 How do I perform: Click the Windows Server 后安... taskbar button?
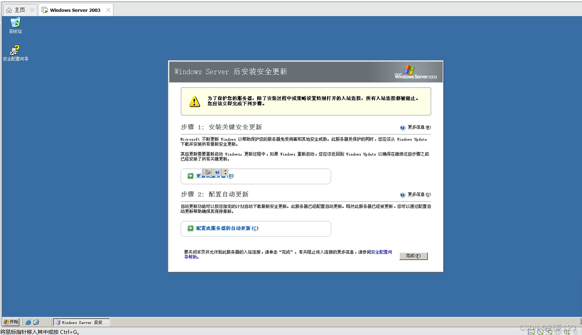click(82, 322)
